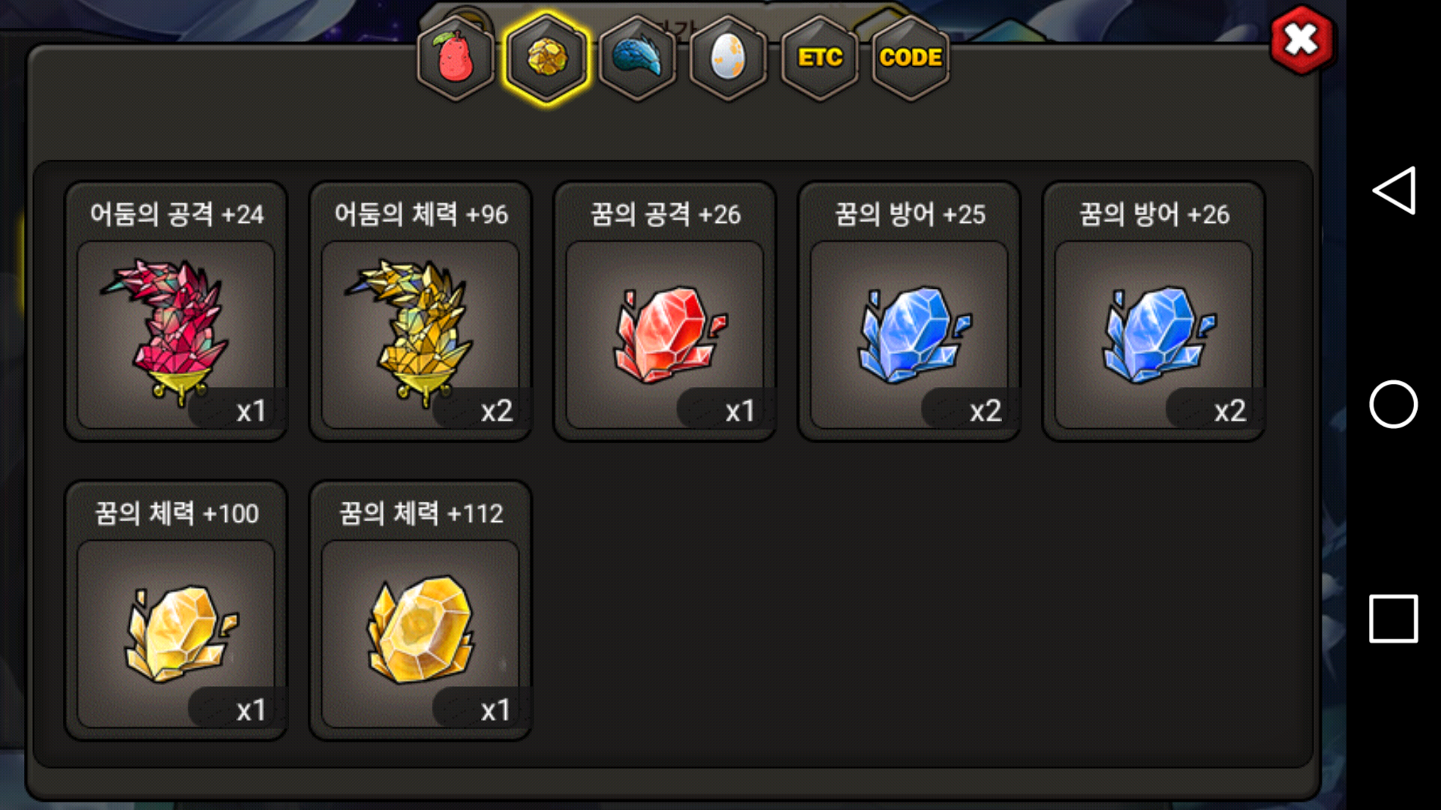Open the ETC tab
The image size is (1441, 810).
pyautogui.click(x=820, y=58)
